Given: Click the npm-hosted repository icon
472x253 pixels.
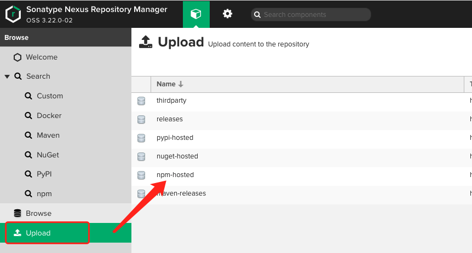Looking at the screenshot, I should pyautogui.click(x=141, y=175).
